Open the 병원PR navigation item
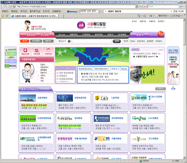 coord(140,35)
